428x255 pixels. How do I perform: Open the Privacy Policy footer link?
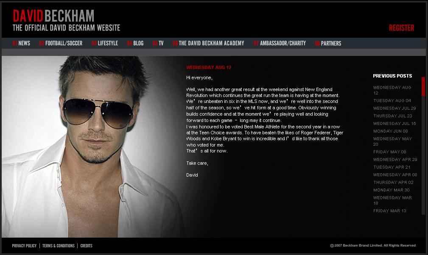[24, 246]
